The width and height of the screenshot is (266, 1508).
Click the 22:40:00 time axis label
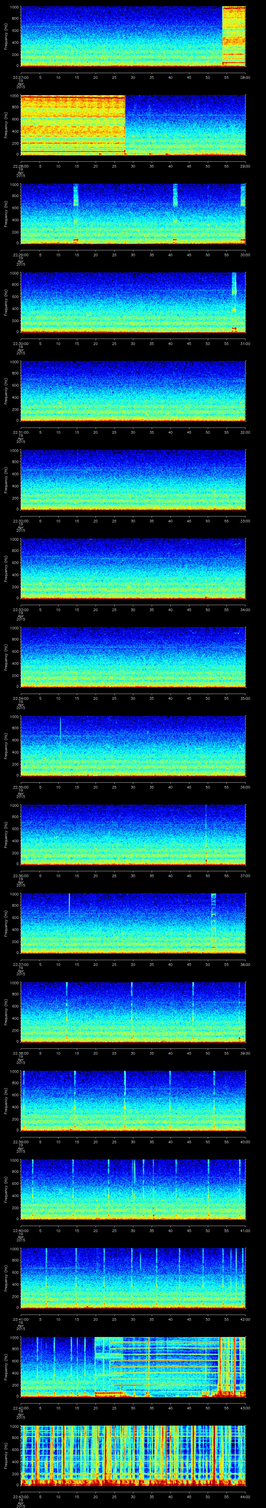pos(21,1230)
